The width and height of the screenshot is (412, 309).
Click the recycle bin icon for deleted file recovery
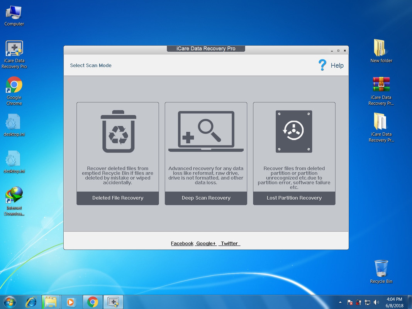click(x=118, y=131)
